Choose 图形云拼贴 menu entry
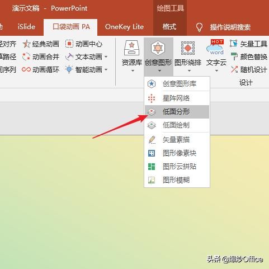The height and width of the screenshot is (269, 269). point(177,167)
